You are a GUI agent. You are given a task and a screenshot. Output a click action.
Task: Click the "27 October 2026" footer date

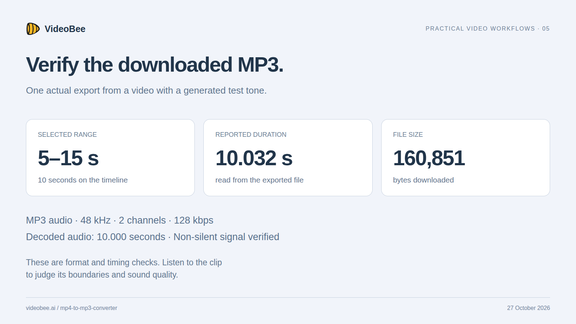click(528, 308)
